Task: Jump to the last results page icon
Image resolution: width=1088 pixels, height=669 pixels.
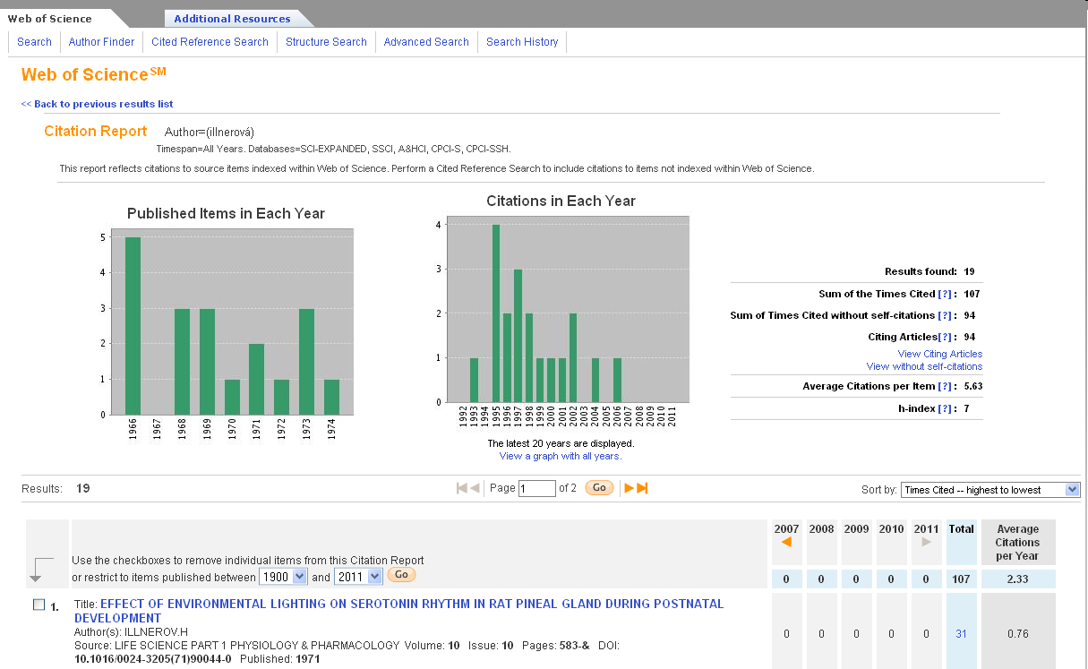Action: coord(642,488)
